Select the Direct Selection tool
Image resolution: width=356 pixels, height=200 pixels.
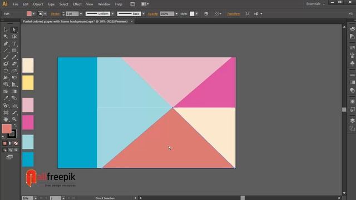pos(14,29)
